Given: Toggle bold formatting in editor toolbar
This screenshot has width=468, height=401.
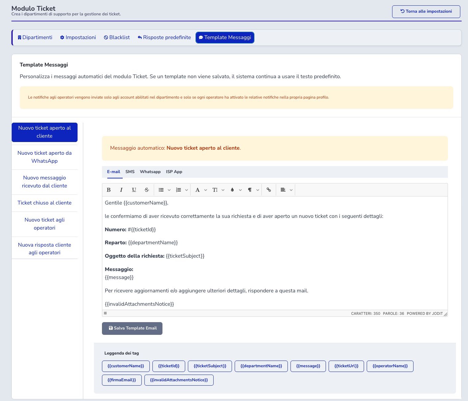Looking at the screenshot, I should coord(109,190).
